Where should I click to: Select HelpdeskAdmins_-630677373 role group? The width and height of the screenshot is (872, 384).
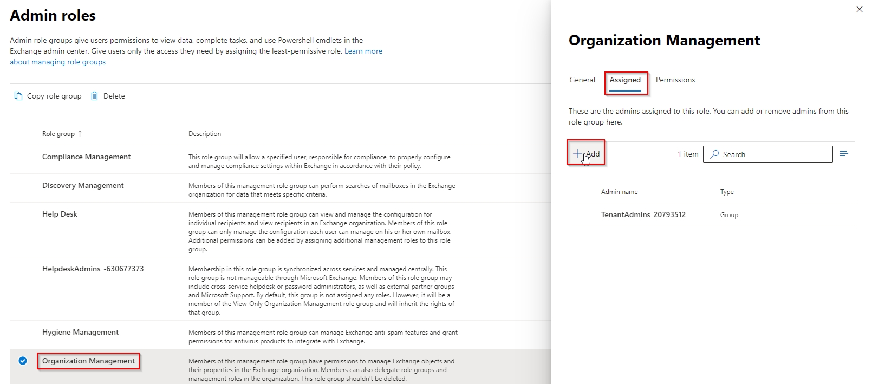[x=93, y=269]
